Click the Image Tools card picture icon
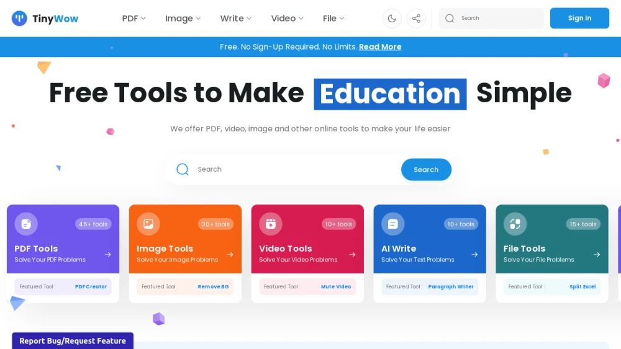Viewport: 621px width, 349px height. click(148, 224)
